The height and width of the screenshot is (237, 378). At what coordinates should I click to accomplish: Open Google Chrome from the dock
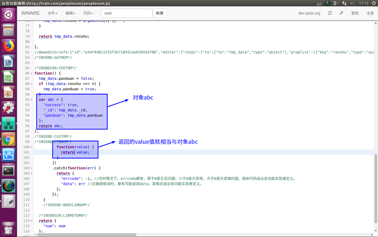pyautogui.click(x=8, y=139)
